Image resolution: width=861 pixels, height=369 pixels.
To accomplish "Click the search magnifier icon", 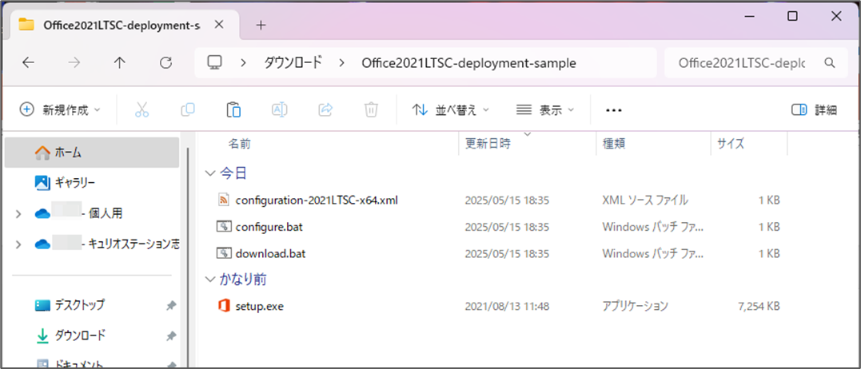I will 830,62.
